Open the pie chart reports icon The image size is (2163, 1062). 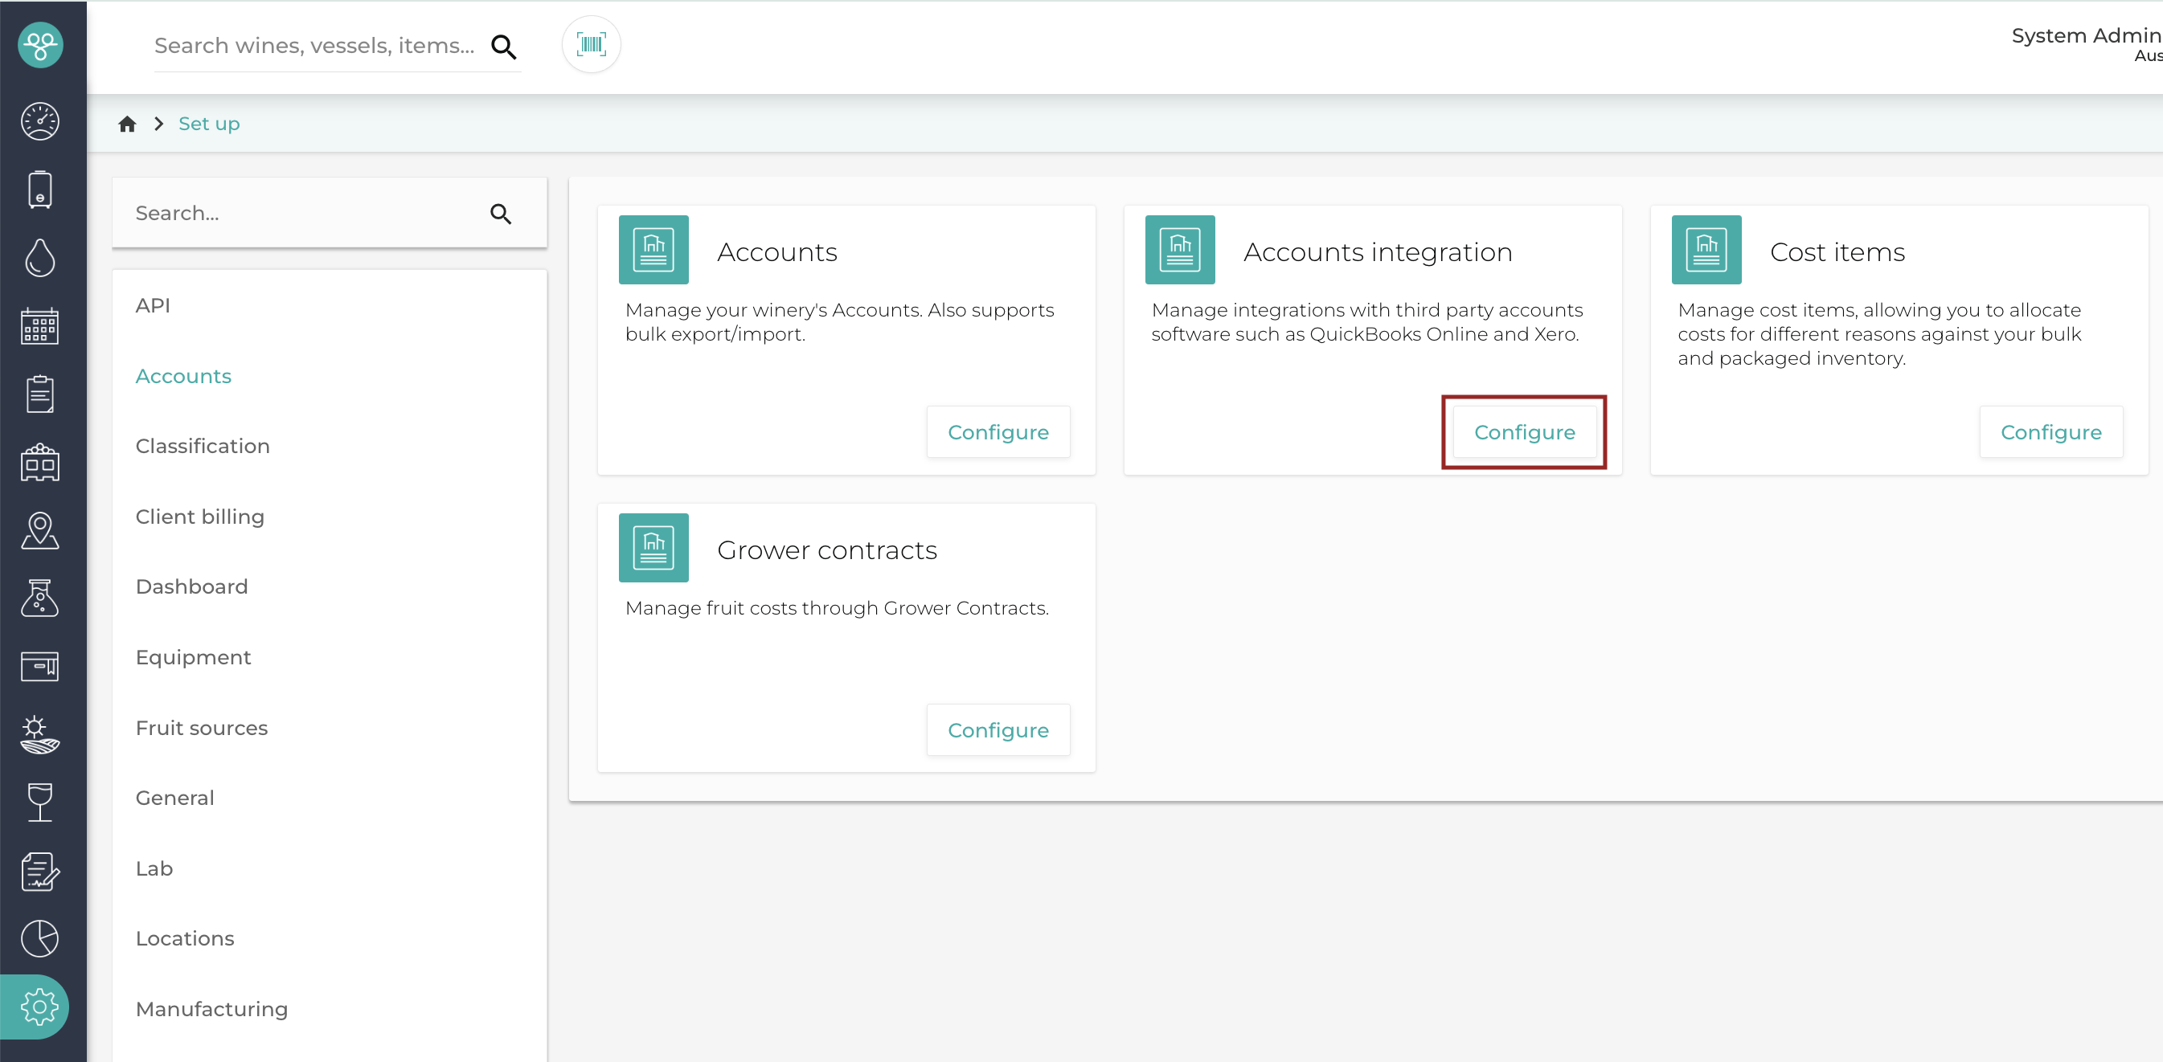40,938
